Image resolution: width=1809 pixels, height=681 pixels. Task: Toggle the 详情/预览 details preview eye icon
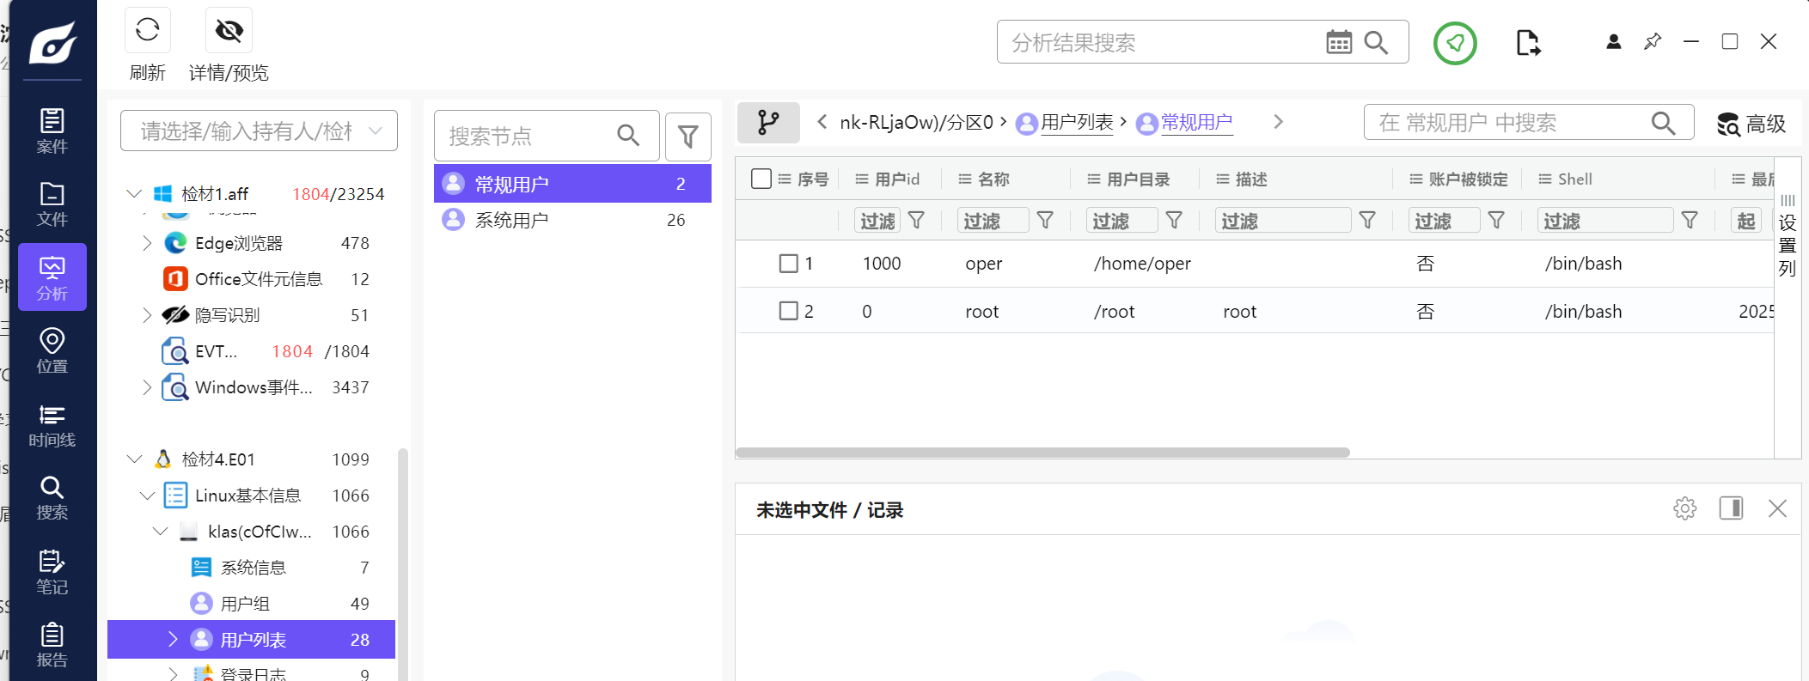[229, 31]
